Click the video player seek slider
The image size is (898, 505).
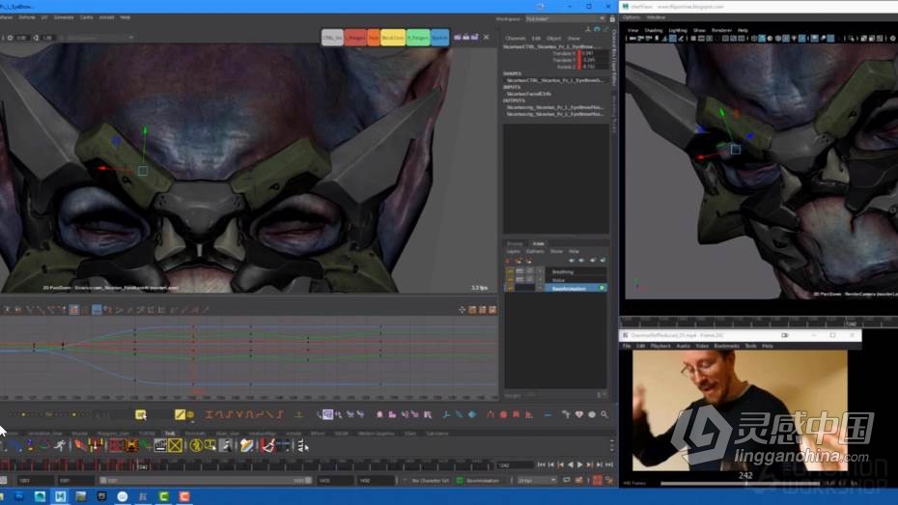coord(741,483)
